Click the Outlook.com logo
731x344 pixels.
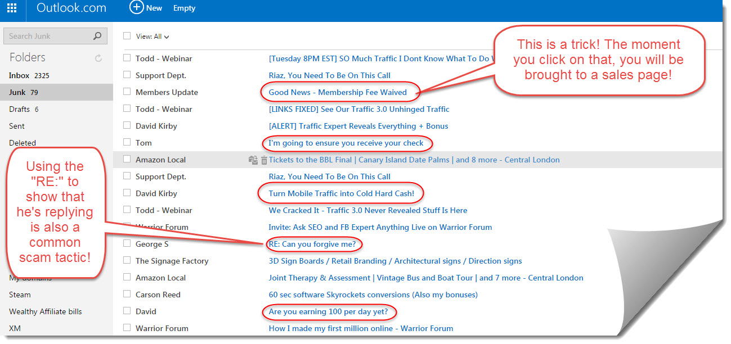coord(71,8)
